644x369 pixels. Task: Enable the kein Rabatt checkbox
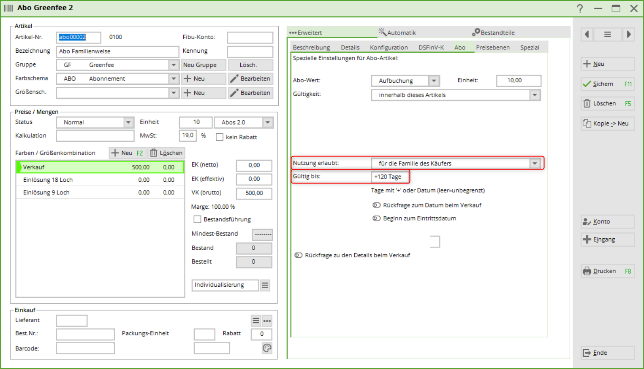[x=220, y=137]
